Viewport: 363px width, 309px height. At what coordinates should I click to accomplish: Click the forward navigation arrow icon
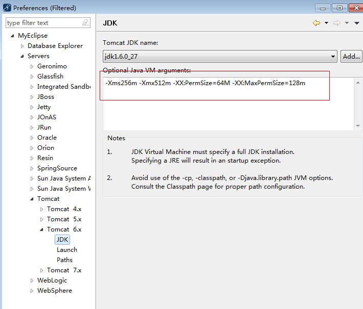(x=337, y=23)
